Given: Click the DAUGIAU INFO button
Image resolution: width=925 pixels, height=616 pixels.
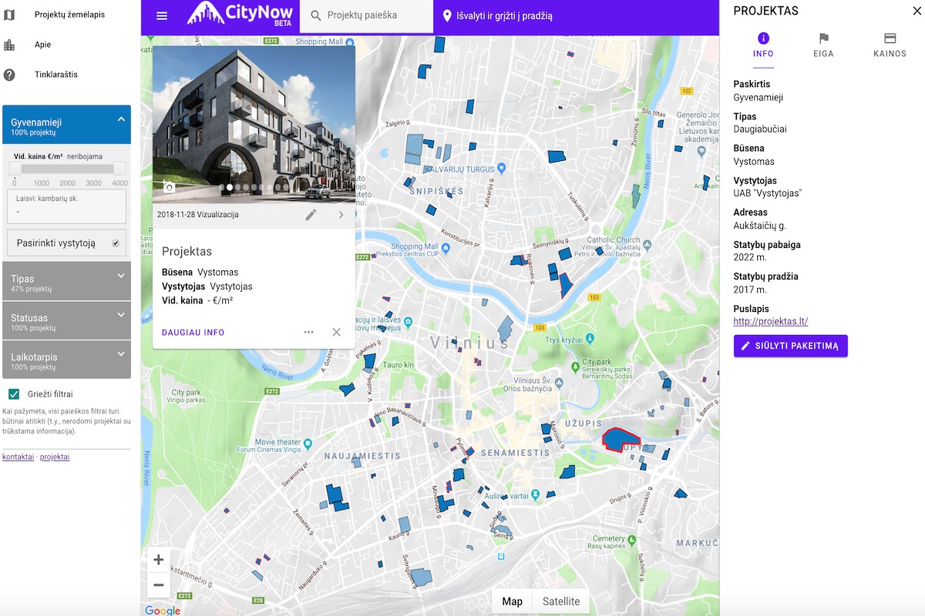Looking at the screenshot, I should point(193,333).
